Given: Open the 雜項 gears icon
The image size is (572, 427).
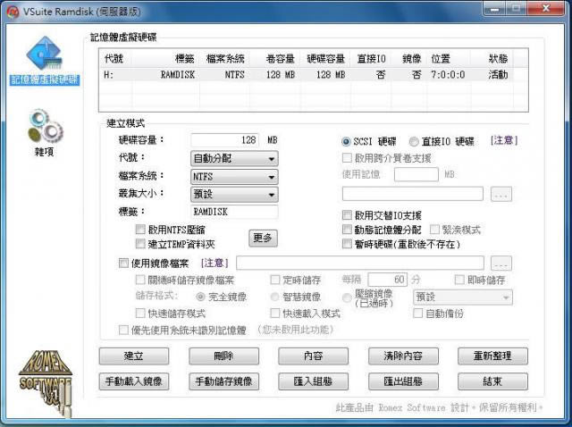Looking at the screenshot, I should tap(45, 133).
